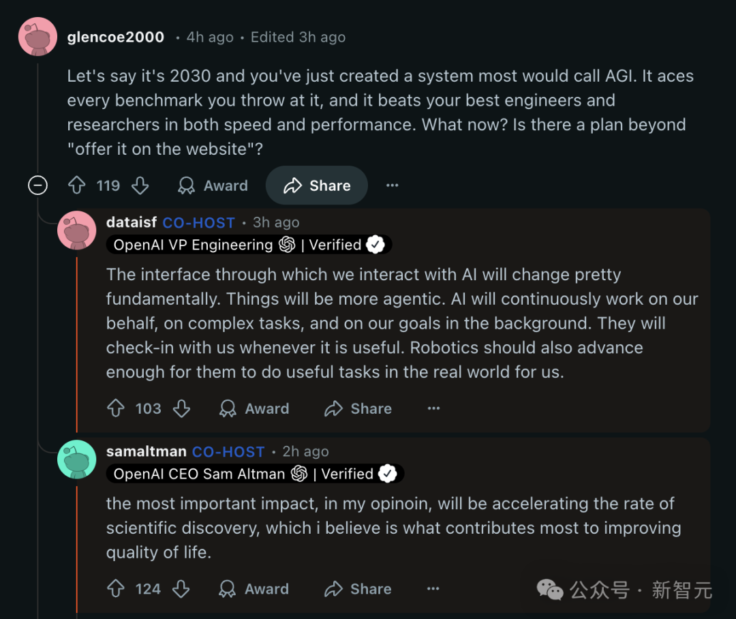Downvote glencoe2000's question comment

point(140,185)
